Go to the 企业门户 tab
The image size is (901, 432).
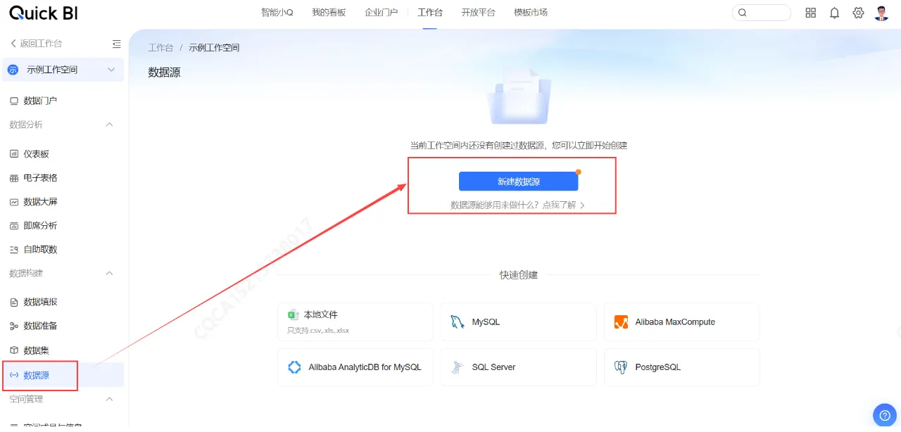point(382,13)
